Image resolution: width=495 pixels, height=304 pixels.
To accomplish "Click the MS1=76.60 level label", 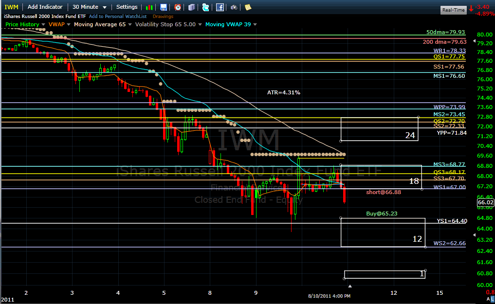I will tap(449, 76).
